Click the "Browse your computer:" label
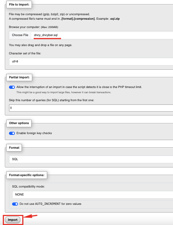 pos(24,27)
